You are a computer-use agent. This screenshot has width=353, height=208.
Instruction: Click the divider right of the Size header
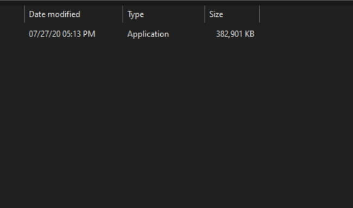coord(260,14)
